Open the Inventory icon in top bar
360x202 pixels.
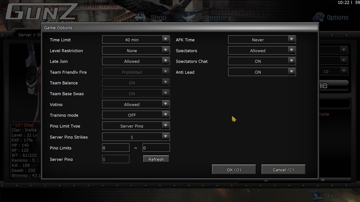(188, 17)
